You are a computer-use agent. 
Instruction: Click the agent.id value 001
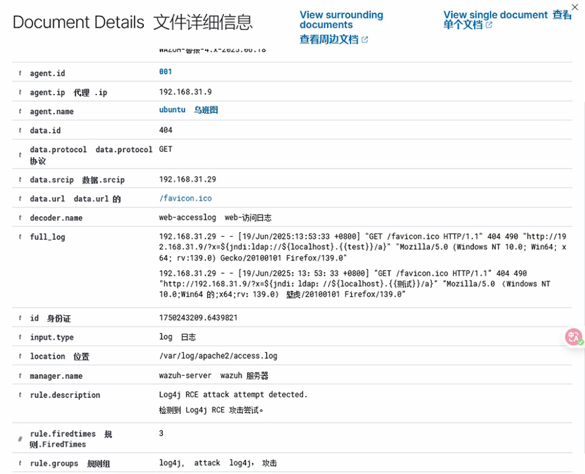pyautogui.click(x=165, y=71)
